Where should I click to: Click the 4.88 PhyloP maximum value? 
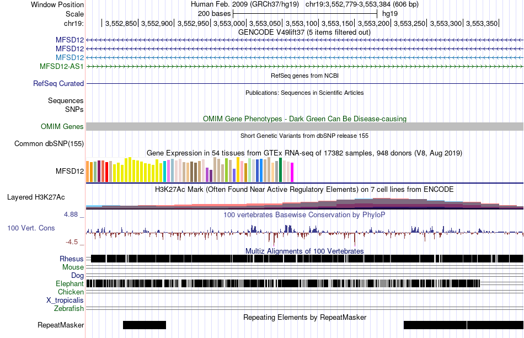(71, 214)
